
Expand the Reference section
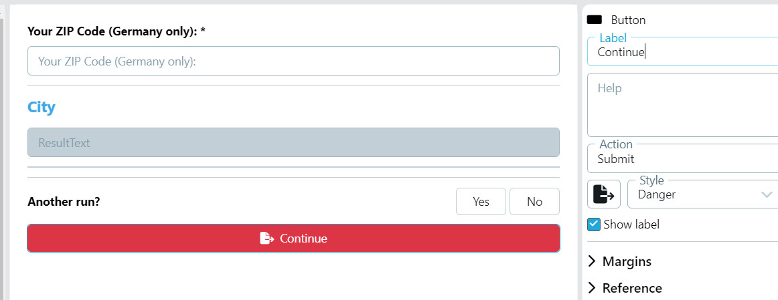(x=631, y=288)
